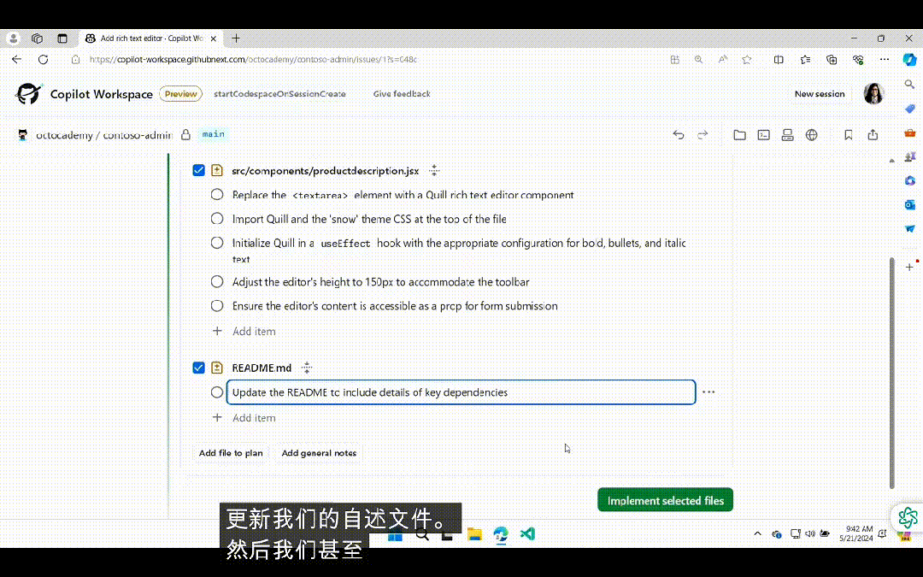This screenshot has height=577, width=923.
Task: Click the taskbar volume icon
Action: (810, 534)
